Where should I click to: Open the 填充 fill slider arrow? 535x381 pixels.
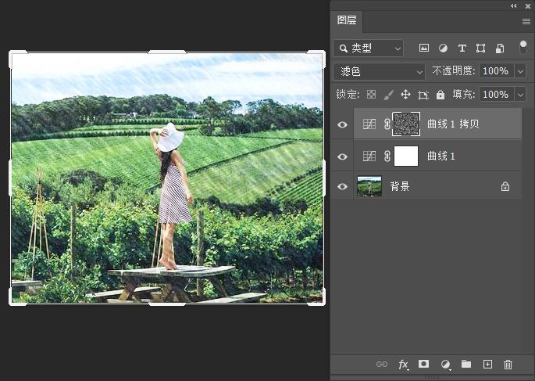[x=520, y=95]
